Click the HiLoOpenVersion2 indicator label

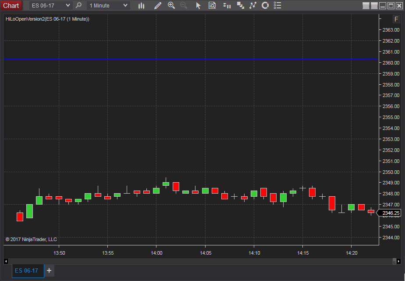coord(47,19)
